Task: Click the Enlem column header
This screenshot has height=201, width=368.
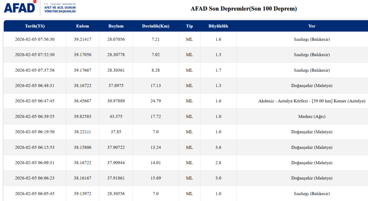Action: (x=83, y=26)
